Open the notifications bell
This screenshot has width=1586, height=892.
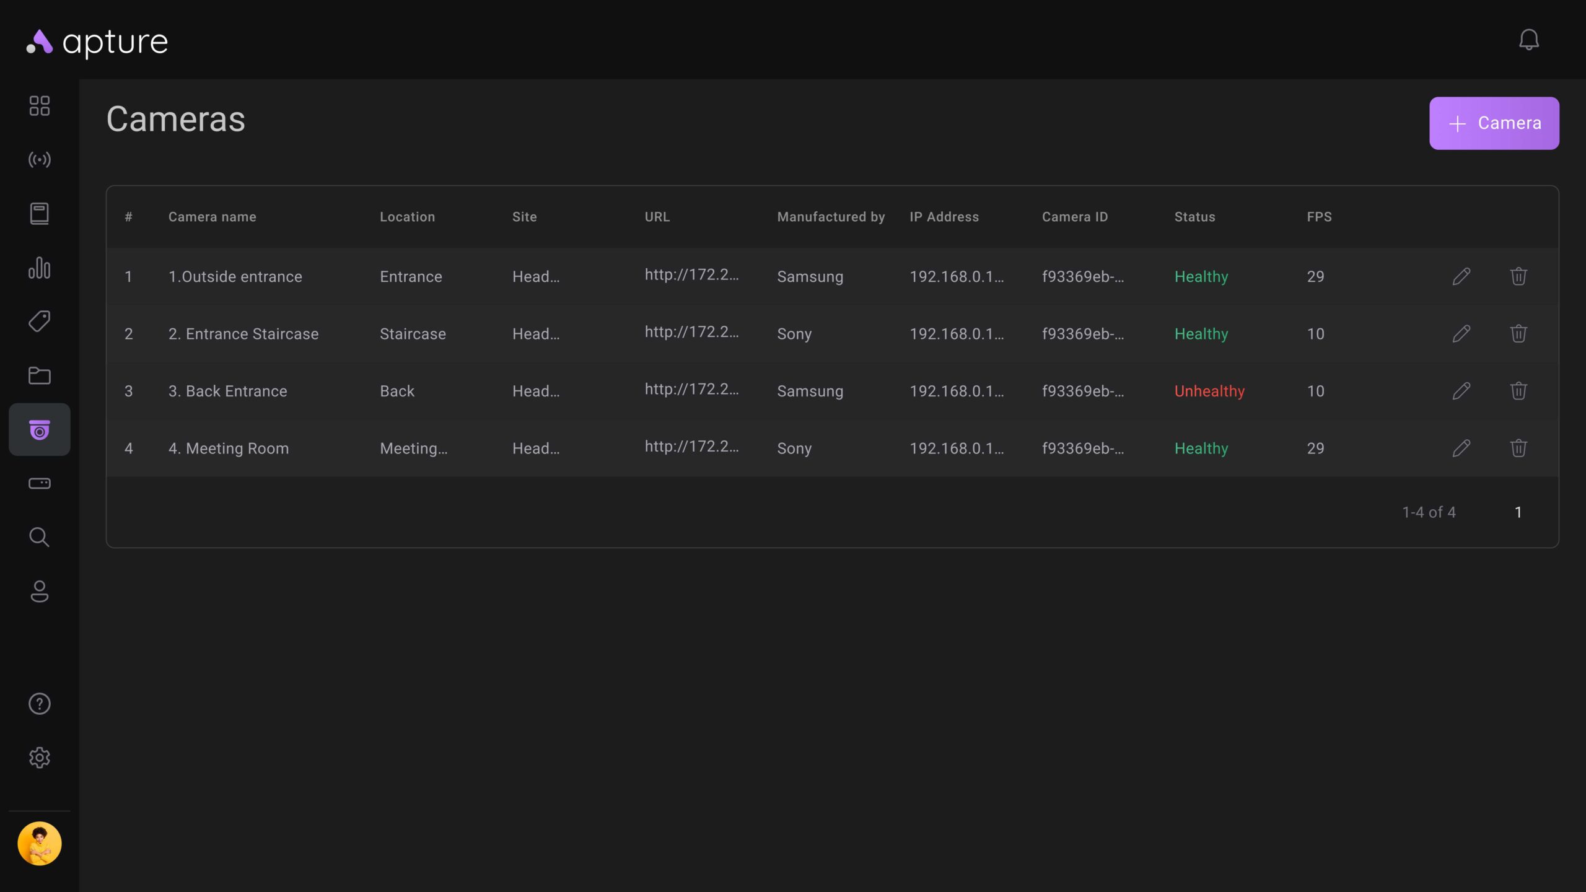(1528, 40)
